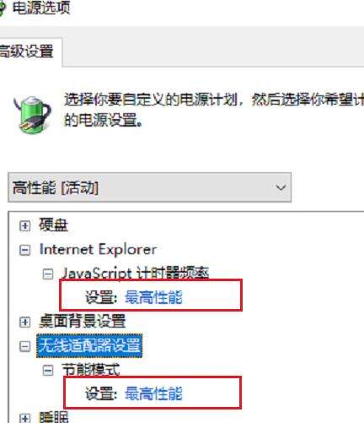This screenshot has width=364, height=423.
Task: Click 最高性能 link under JavaScript timer
Action: 153,297
